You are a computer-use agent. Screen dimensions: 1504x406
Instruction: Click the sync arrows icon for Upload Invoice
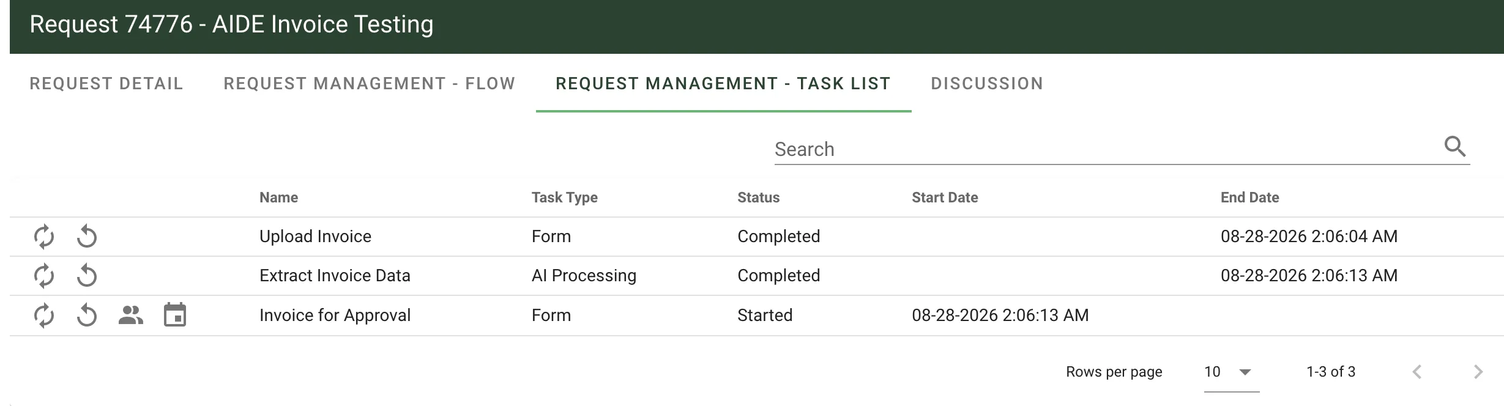pos(44,237)
